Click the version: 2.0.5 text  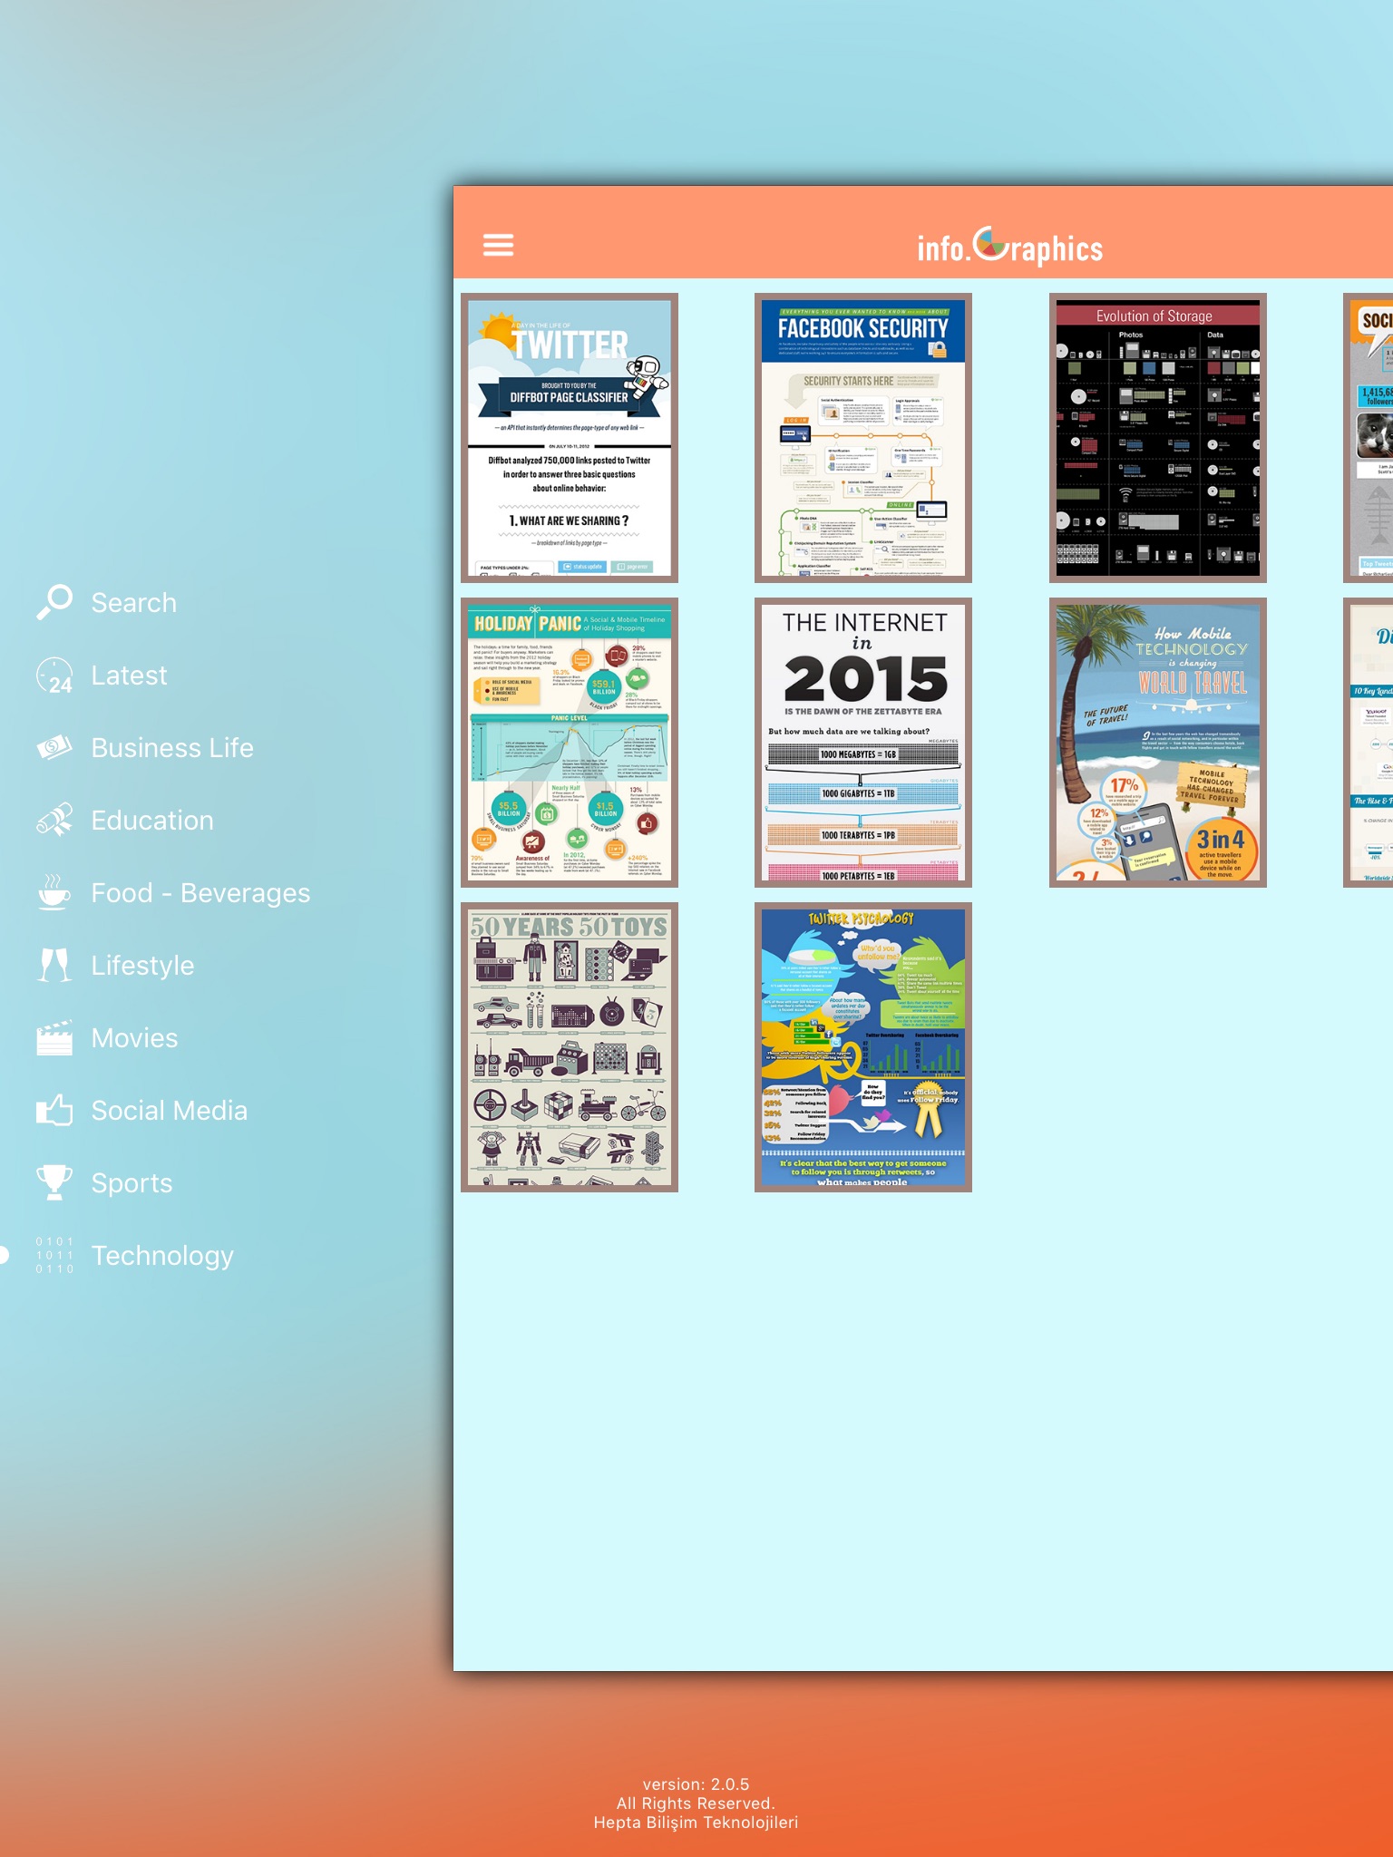point(696,1784)
